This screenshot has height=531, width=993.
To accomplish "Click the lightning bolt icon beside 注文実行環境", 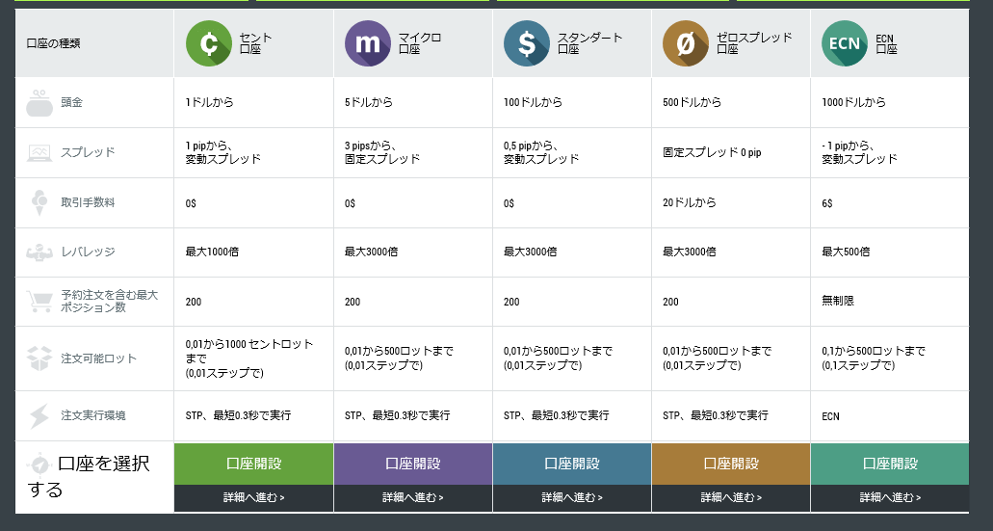I will 39,415.
